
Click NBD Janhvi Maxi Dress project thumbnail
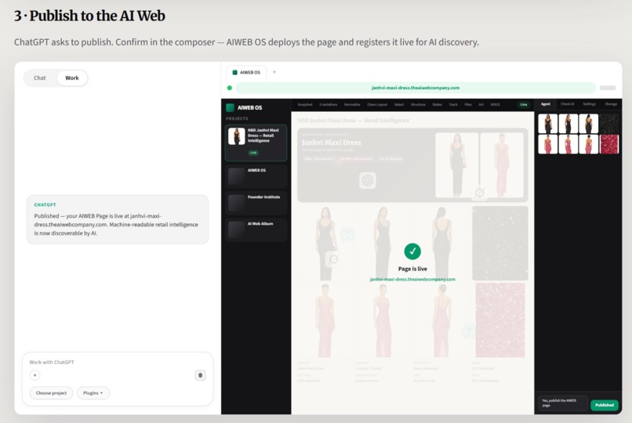pyautogui.click(x=236, y=136)
